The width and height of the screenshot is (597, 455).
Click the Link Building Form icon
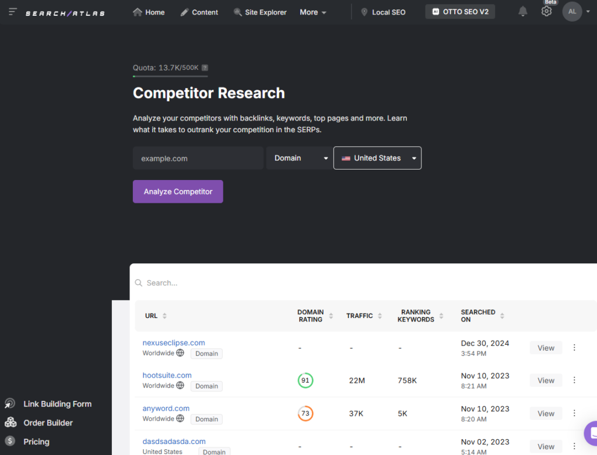point(10,403)
